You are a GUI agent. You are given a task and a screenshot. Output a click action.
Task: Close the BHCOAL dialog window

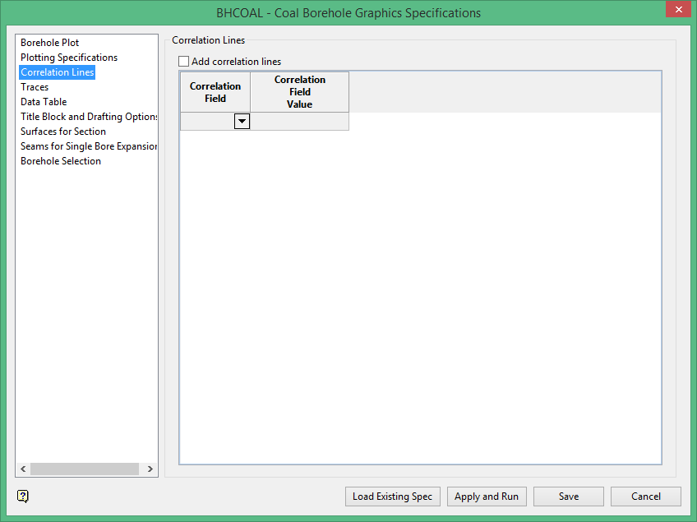pos(679,9)
